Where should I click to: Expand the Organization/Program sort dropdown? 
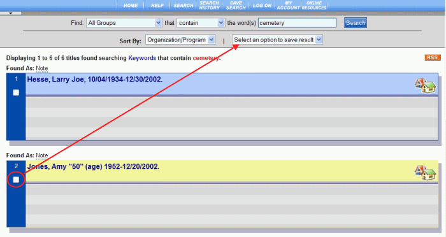click(180, 40)
